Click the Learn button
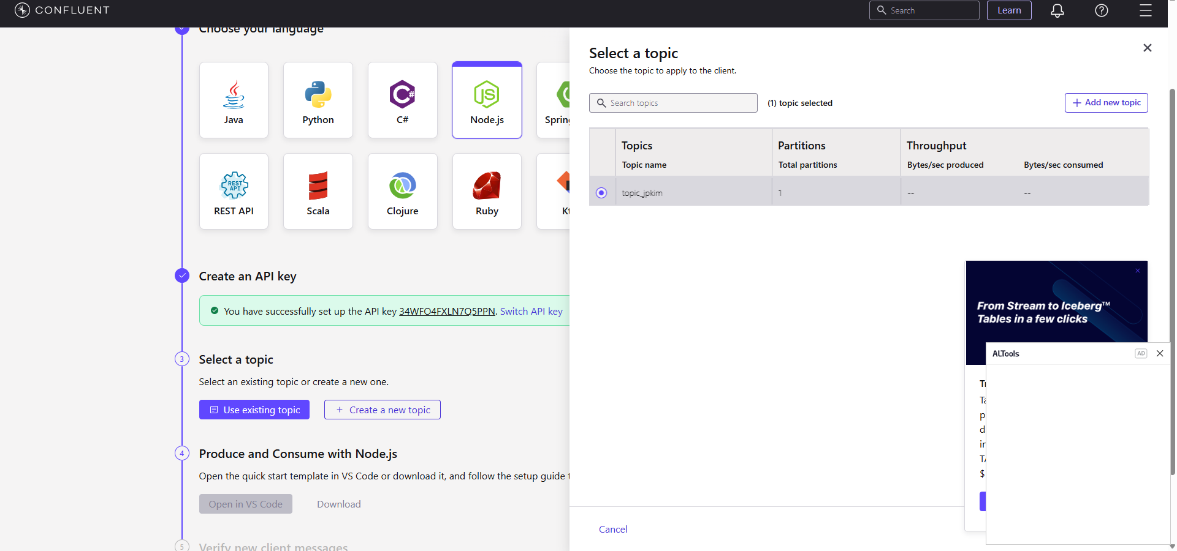 pos(1009,10)
